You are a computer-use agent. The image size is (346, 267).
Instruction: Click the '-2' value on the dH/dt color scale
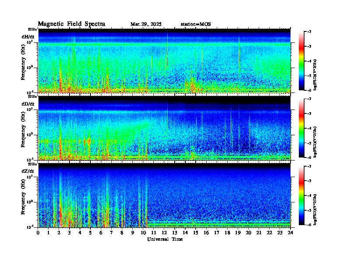(309, 32)
